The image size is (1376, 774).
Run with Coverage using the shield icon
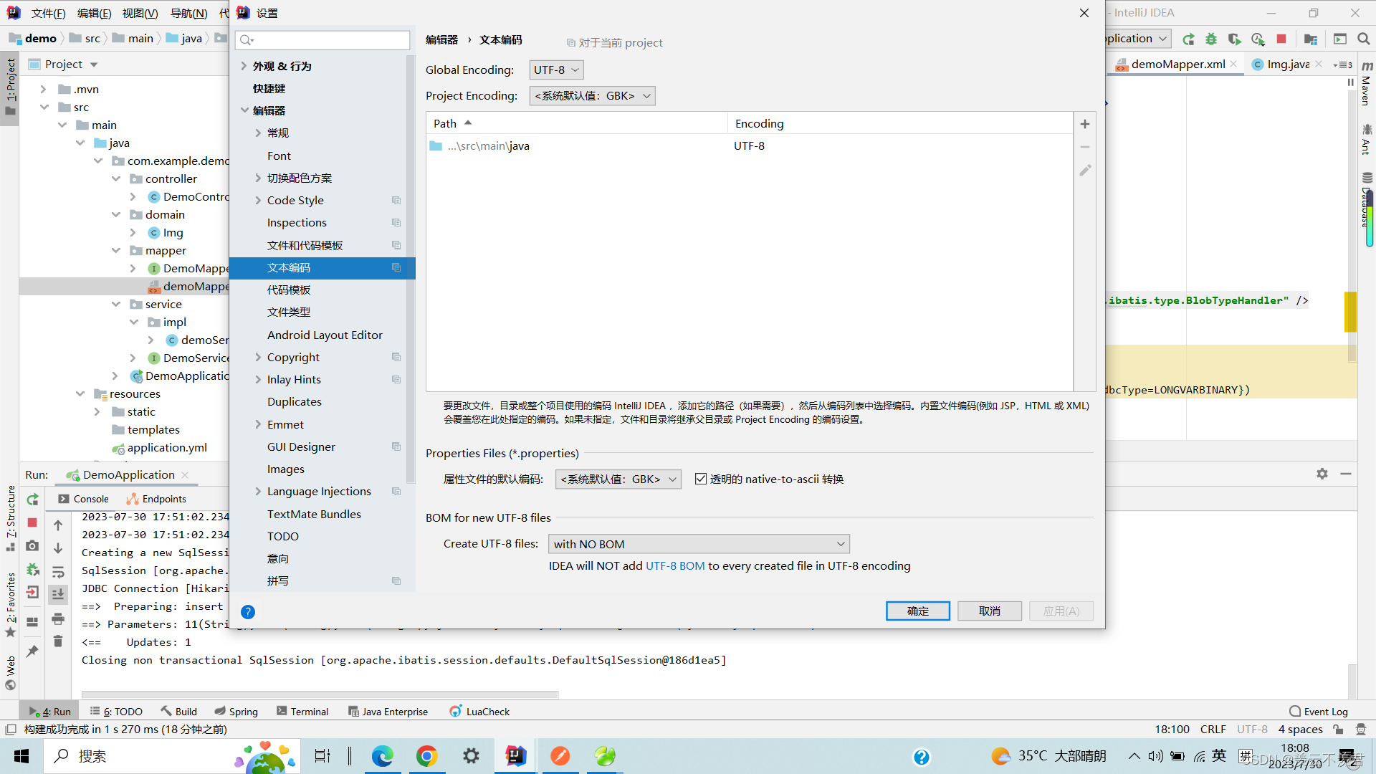[x=1235, y=39]
